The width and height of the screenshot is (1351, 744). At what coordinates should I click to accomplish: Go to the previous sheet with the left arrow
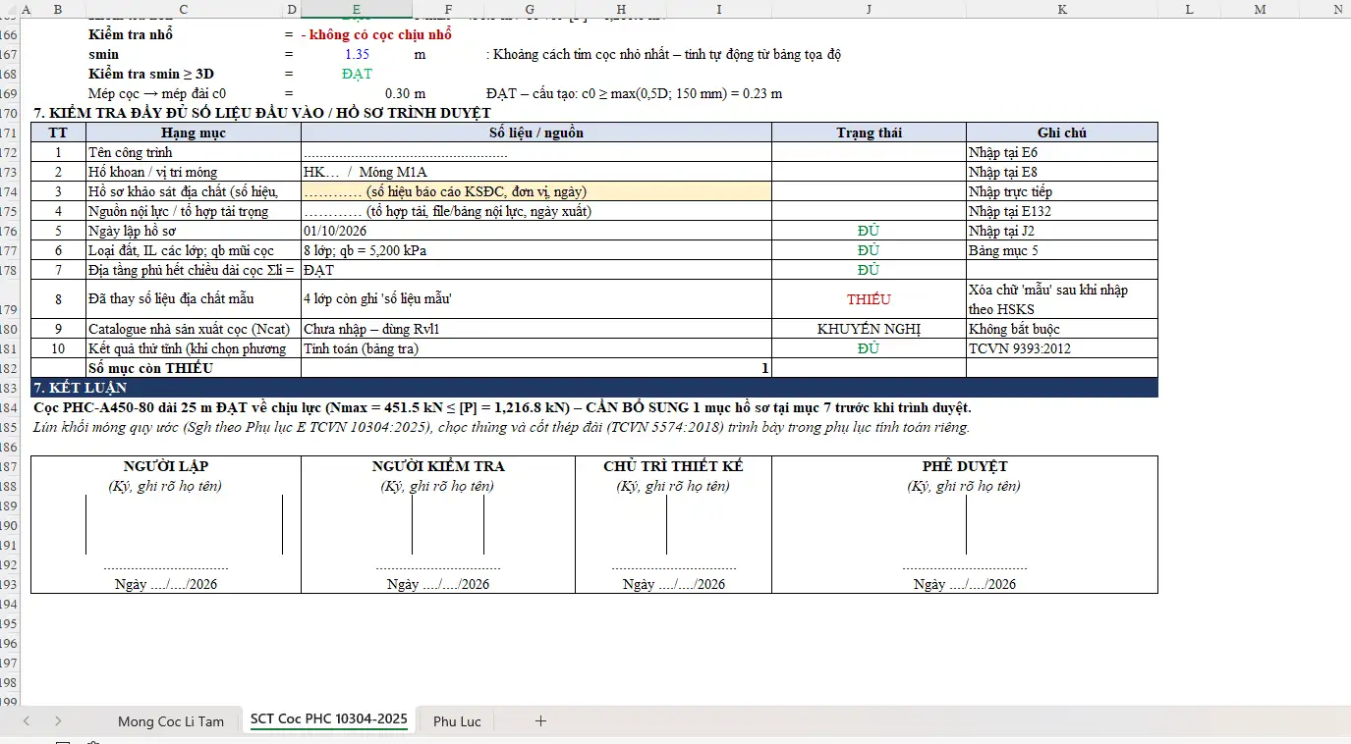click(27, 720)
